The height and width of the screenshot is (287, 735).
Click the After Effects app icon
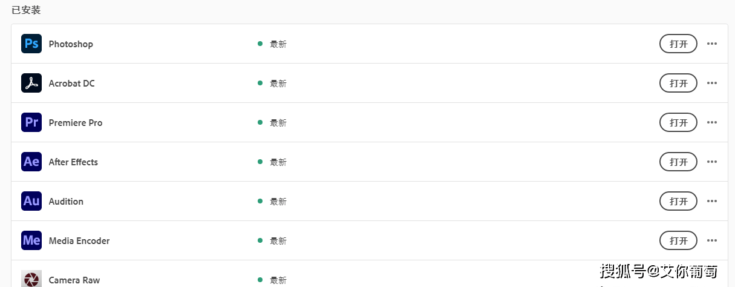[x=31, y=162]
